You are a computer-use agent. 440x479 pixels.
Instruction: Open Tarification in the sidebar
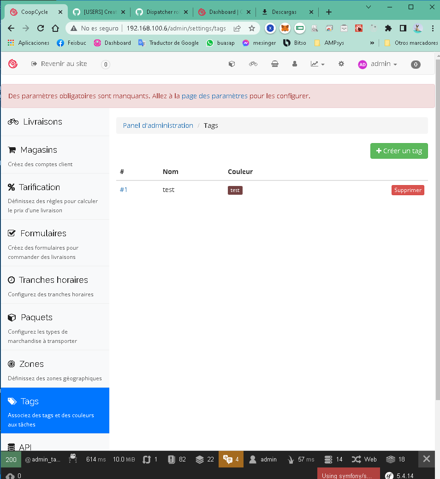click(x=55, y=197)
